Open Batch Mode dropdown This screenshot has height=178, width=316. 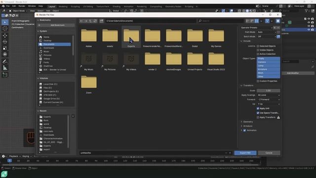(267, 37)
